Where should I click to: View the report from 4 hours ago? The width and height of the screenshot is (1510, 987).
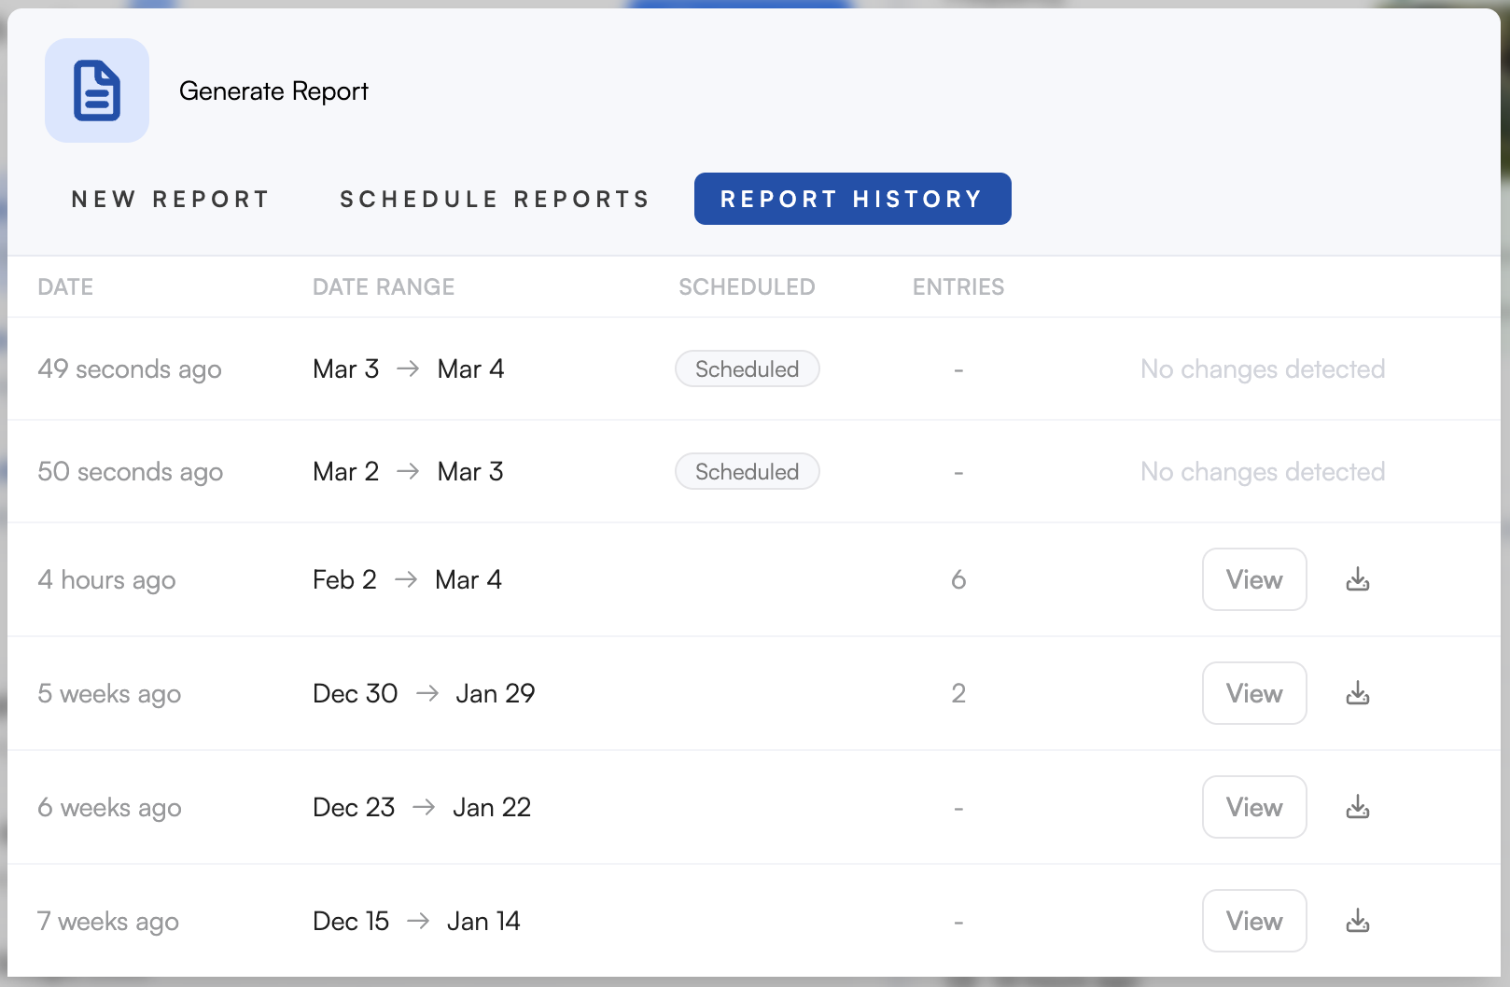1254,580
